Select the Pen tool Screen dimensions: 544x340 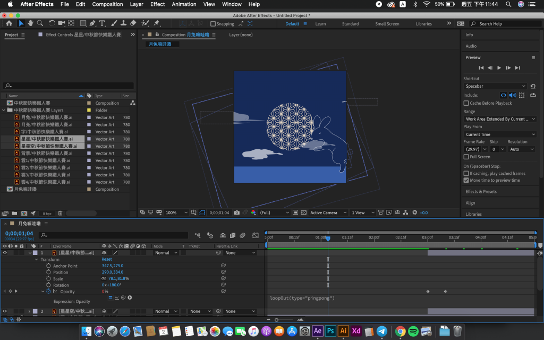coord(92,23)
